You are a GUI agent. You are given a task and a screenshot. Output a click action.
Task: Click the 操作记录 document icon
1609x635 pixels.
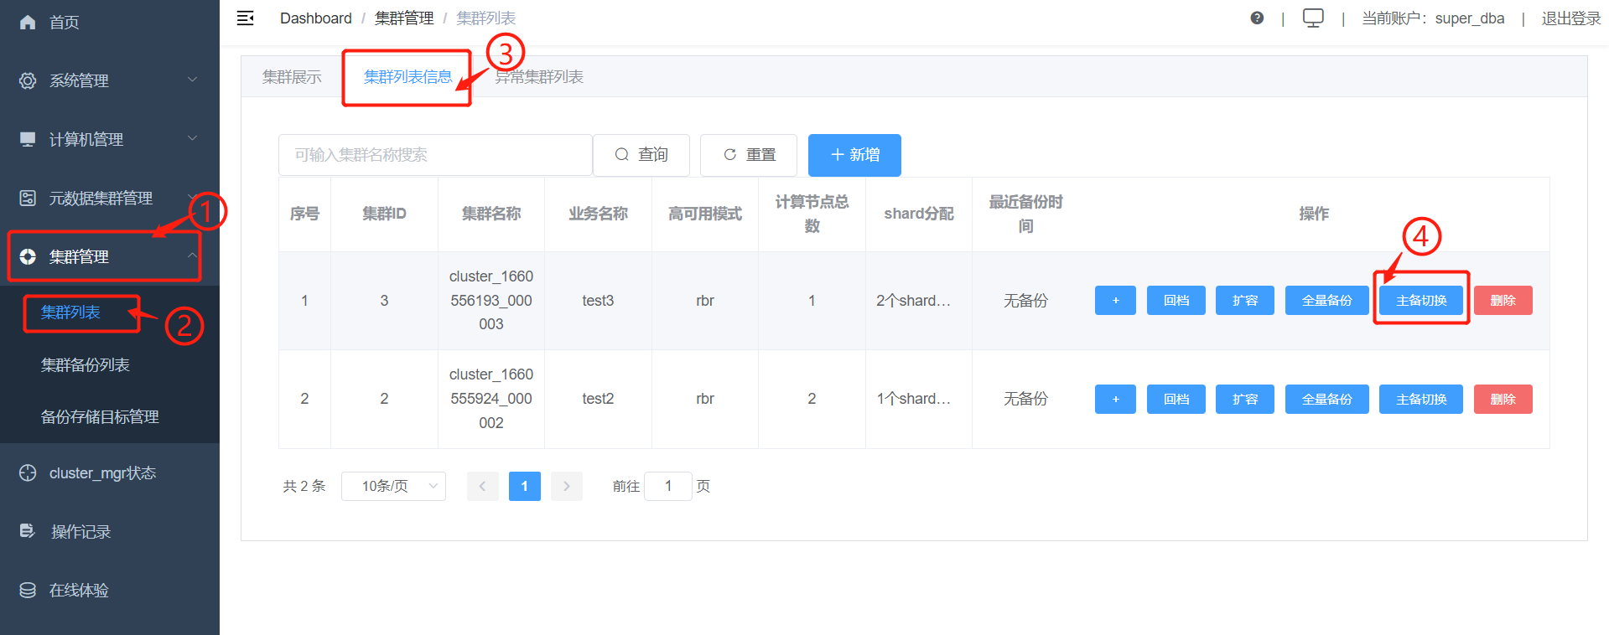pos(28,532)
